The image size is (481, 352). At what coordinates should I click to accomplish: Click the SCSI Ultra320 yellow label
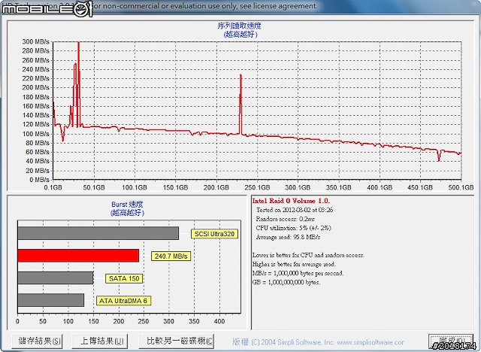tap(214, 234)
